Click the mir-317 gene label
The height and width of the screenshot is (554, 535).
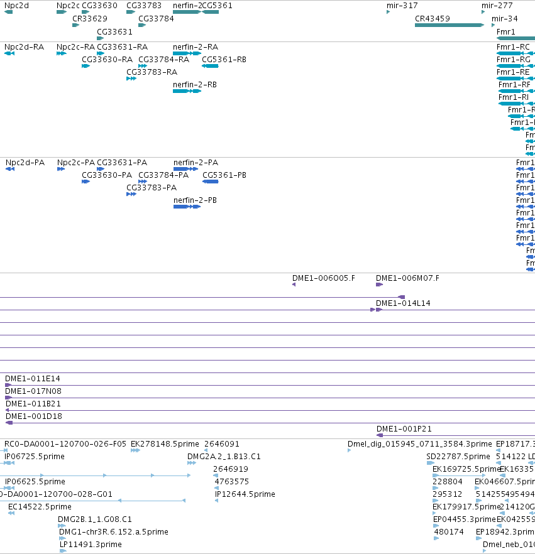[402, 6]
